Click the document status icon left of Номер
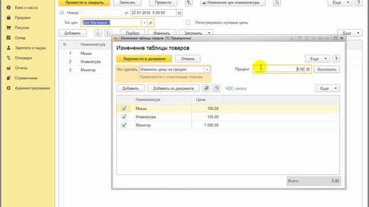The width and height of the screenshot is (369, 207). pos(62,13)
